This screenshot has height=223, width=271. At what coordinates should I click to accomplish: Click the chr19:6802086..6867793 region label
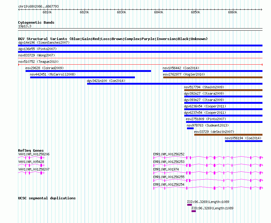(x=38, y=6)
